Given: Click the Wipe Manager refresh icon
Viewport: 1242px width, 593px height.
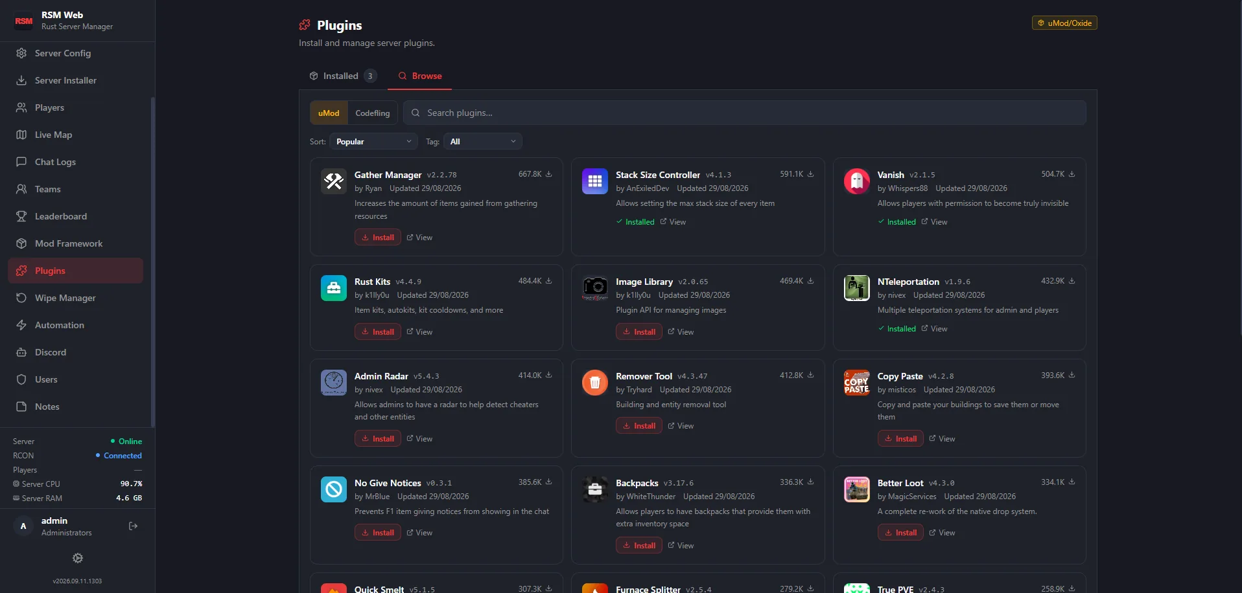Looking at the screenshot, I should tap(21, 298).
